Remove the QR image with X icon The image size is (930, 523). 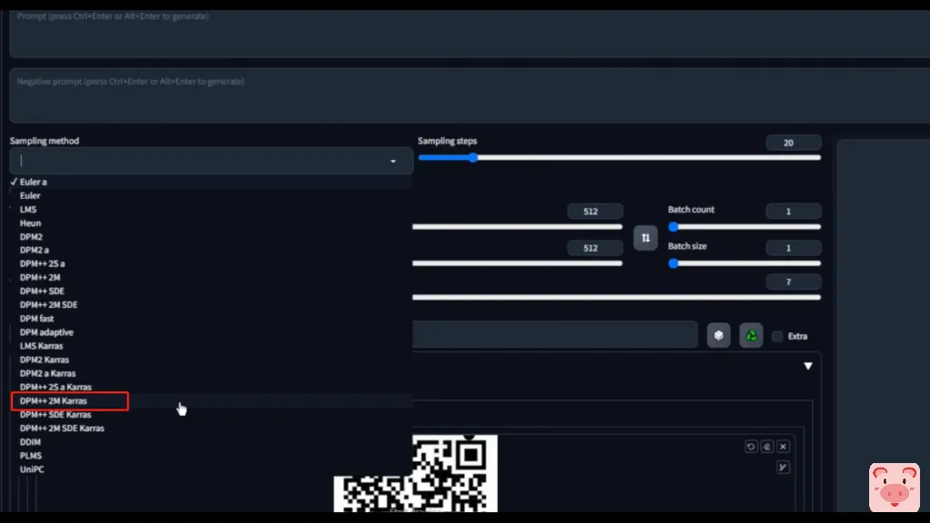783,447
